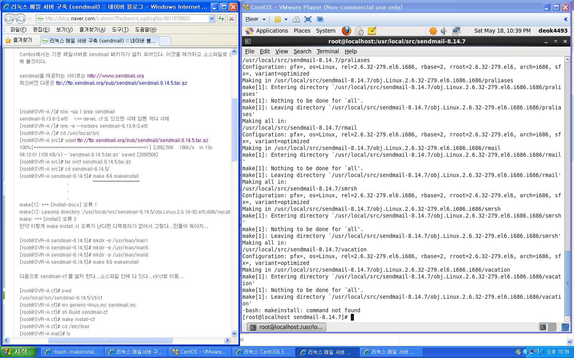Click the wget ftp sendmail link in code

tap(143, 140)
